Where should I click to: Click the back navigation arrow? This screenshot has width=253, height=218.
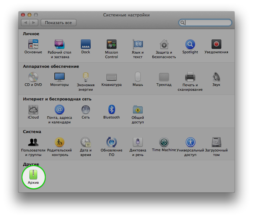[26, 23]
